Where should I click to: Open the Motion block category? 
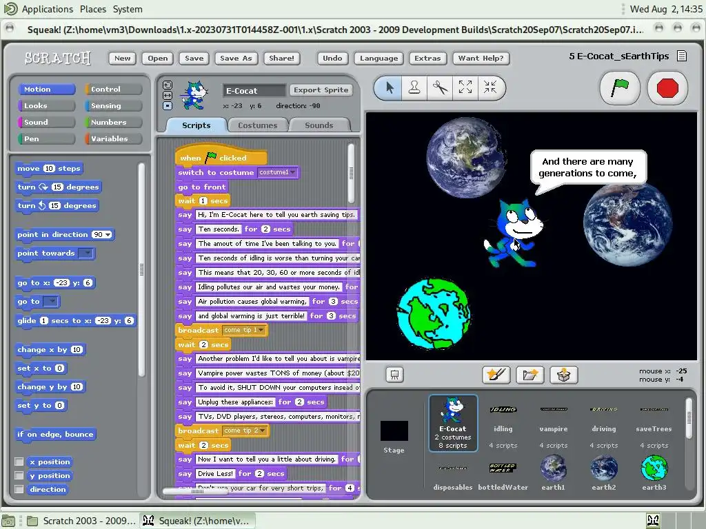(x=46, y=89)
